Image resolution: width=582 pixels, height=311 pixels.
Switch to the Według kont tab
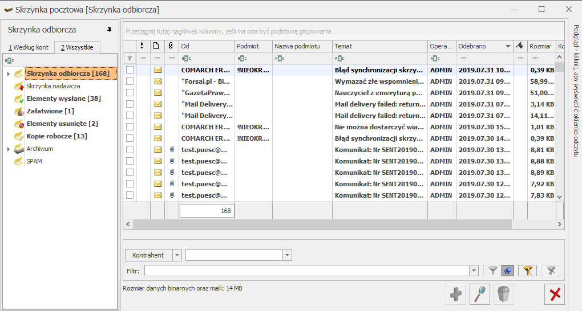pyautogui.click(x=28, y=47)
